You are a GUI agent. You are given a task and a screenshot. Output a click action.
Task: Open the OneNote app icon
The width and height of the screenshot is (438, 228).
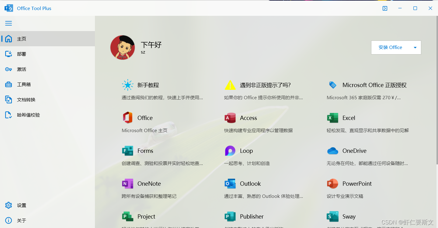point(128,184)
